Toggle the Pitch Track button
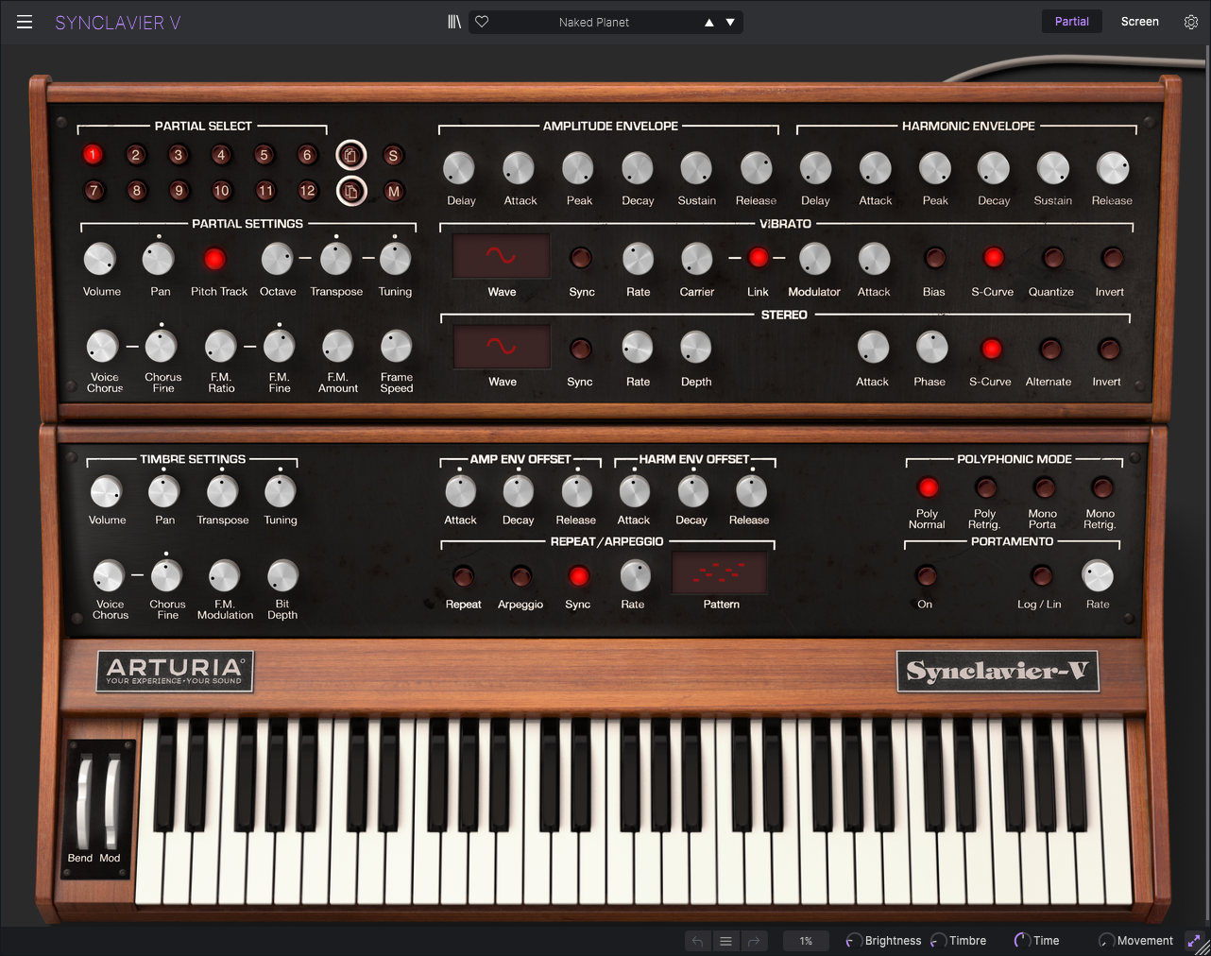 (x=215, y=259)
